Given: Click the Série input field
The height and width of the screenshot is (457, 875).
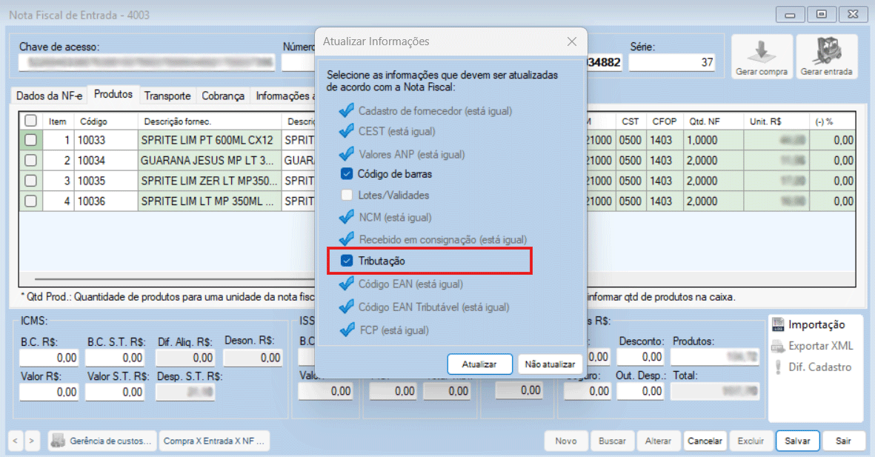Looking at the screenshot, I should click(x=672, y=62).
